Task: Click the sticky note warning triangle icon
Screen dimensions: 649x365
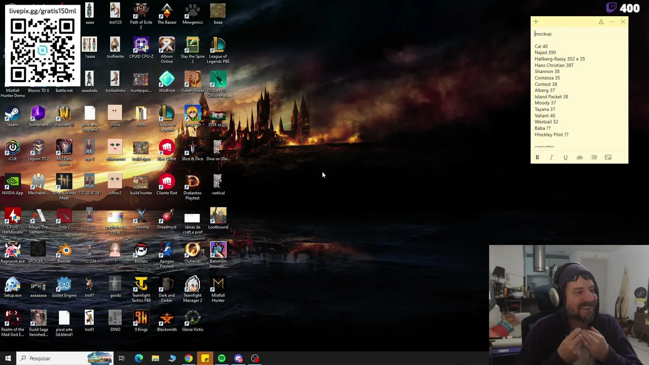Action: [x=601, y=22]
